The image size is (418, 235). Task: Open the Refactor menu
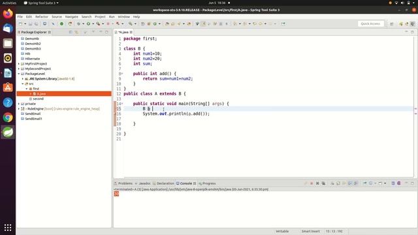coord(42,16)
